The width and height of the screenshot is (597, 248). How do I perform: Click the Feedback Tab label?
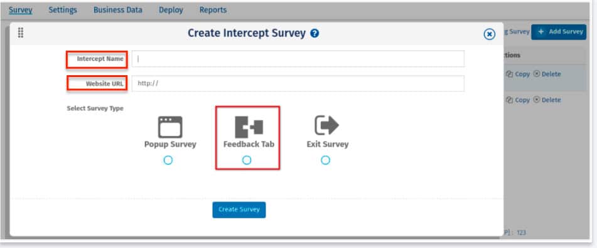pos(249,144)
